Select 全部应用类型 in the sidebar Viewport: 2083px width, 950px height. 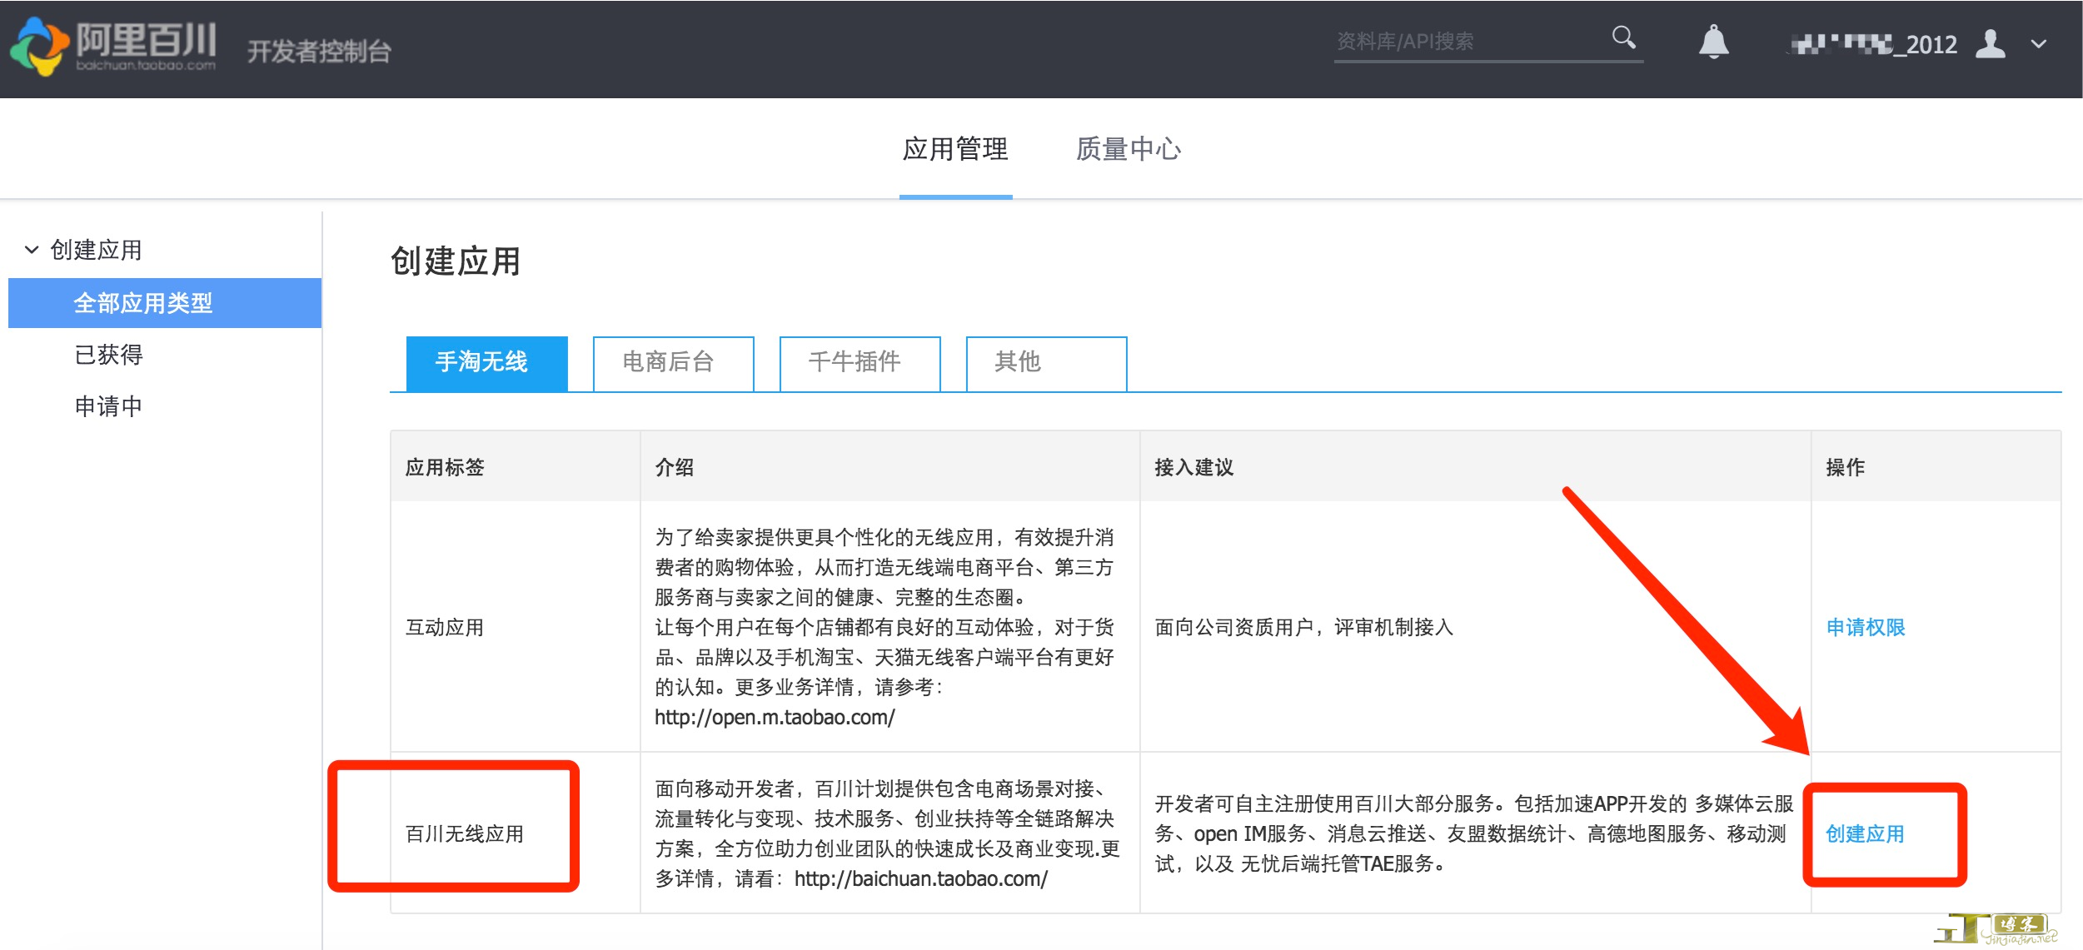[143, 303]
